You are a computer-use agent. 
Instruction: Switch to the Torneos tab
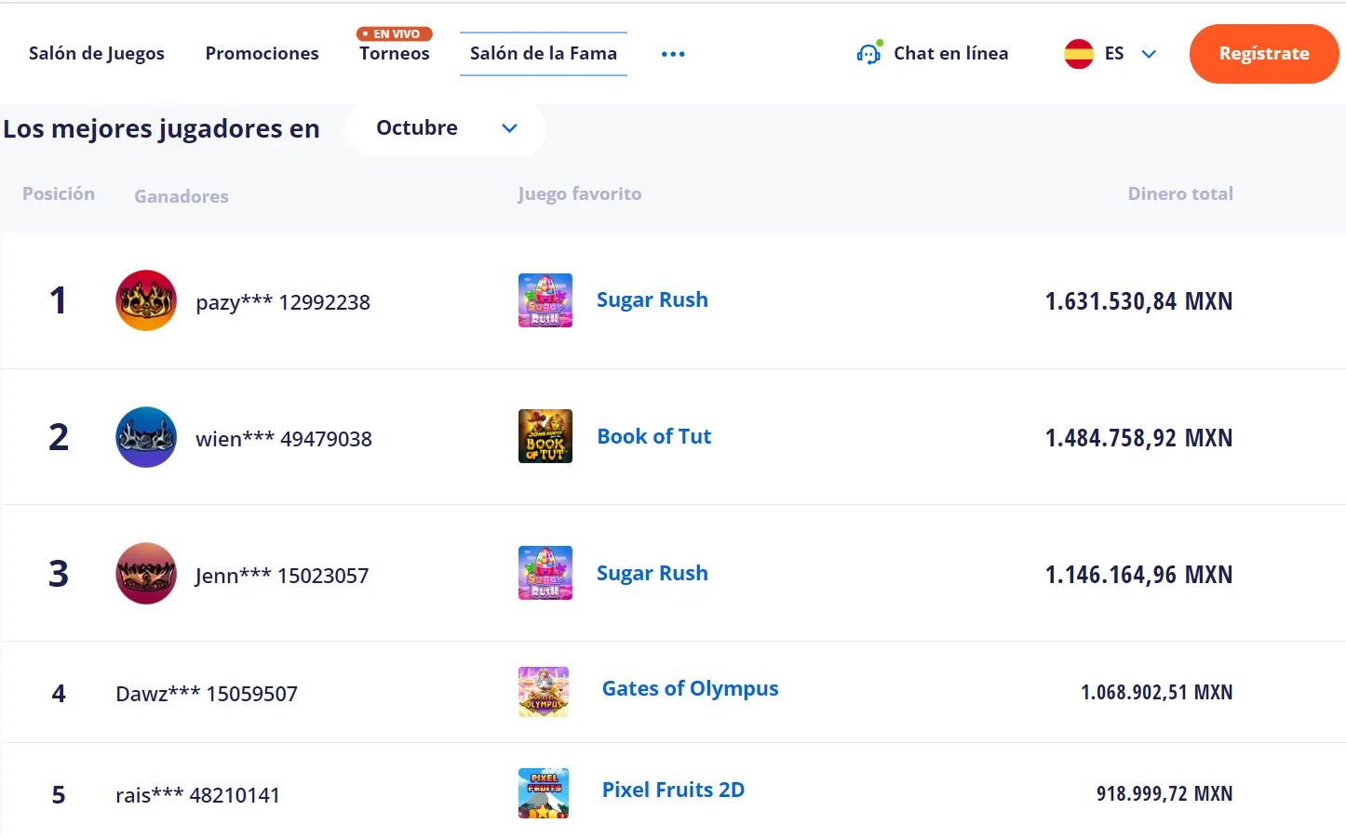click(395, 54)
